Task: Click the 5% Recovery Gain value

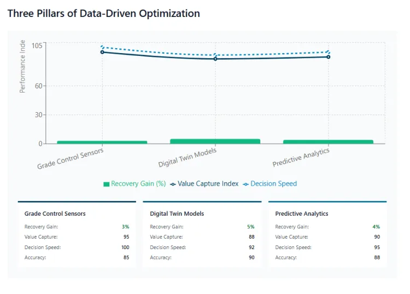Action: tap(250, 227)
